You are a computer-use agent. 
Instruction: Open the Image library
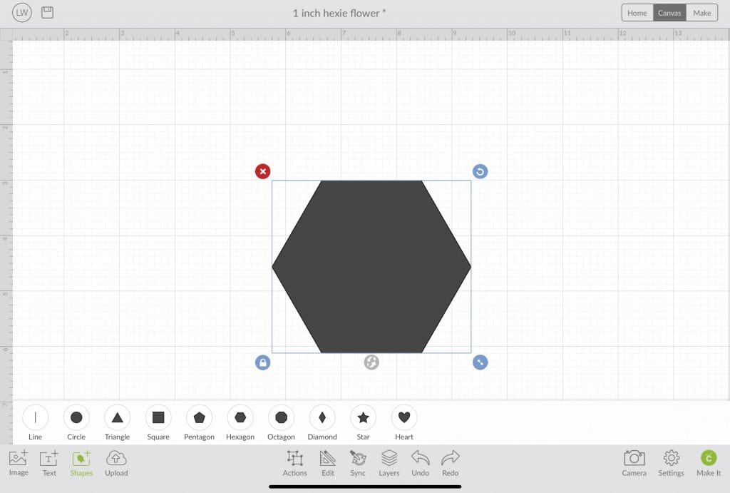point(19,463)
